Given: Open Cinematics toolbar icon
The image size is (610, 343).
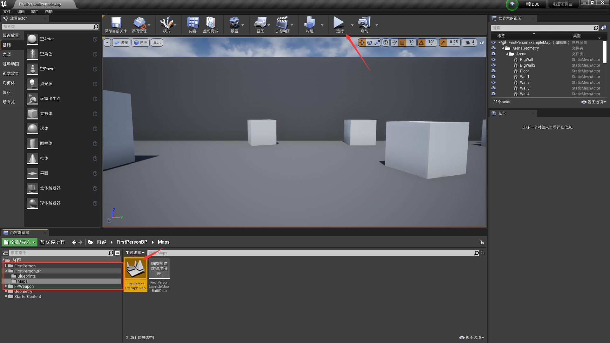Looking at the screenshot, I should (x=282, y=25).
